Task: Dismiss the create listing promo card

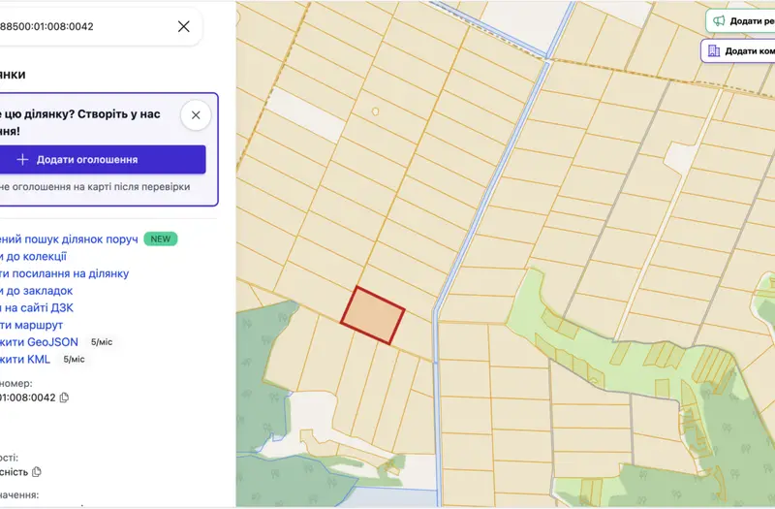Action: pos(196,115)
